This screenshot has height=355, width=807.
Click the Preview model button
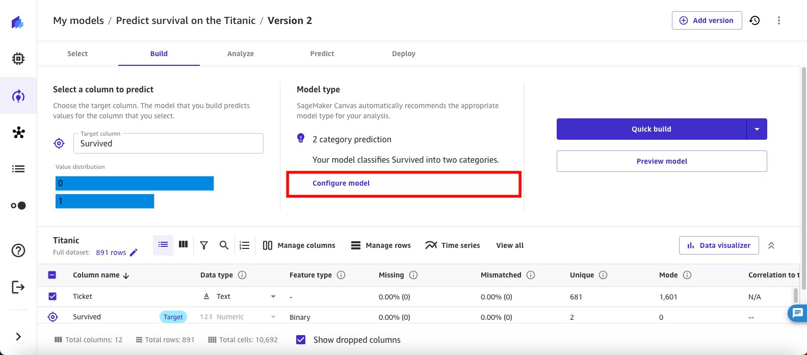click(x=662, y=161)
